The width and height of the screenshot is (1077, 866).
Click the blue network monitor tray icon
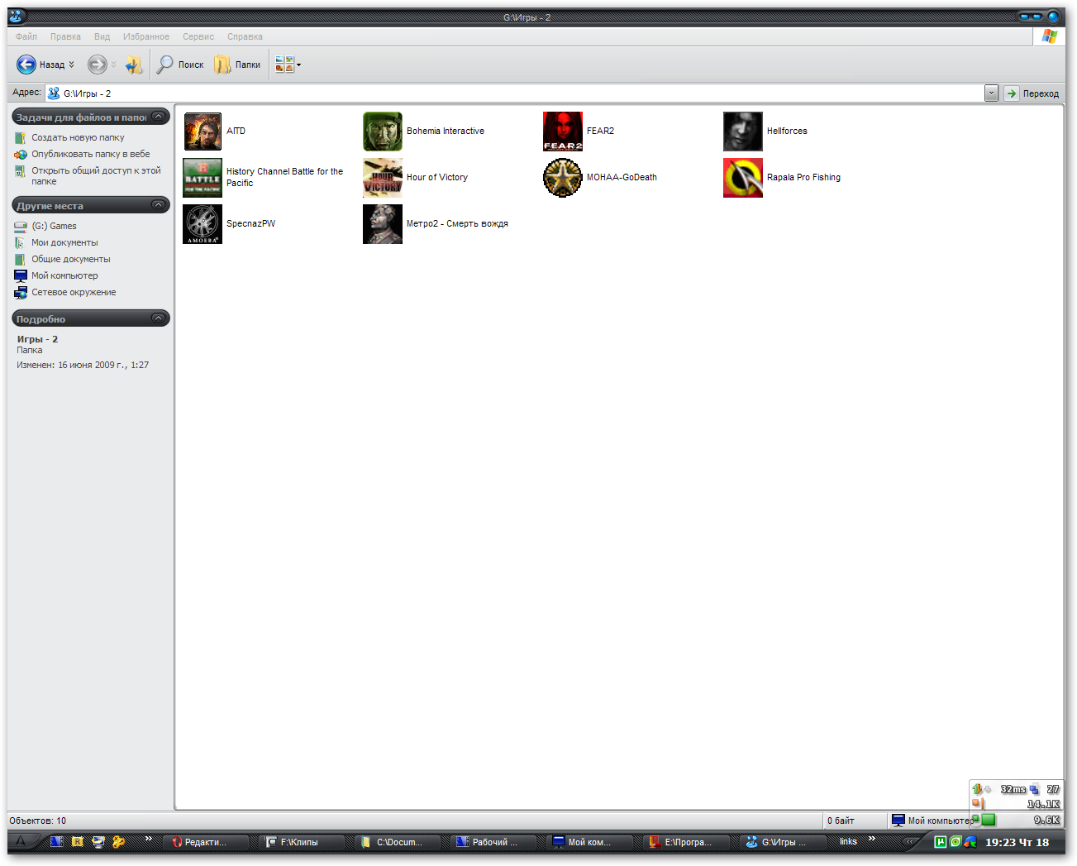pos(969,841)
